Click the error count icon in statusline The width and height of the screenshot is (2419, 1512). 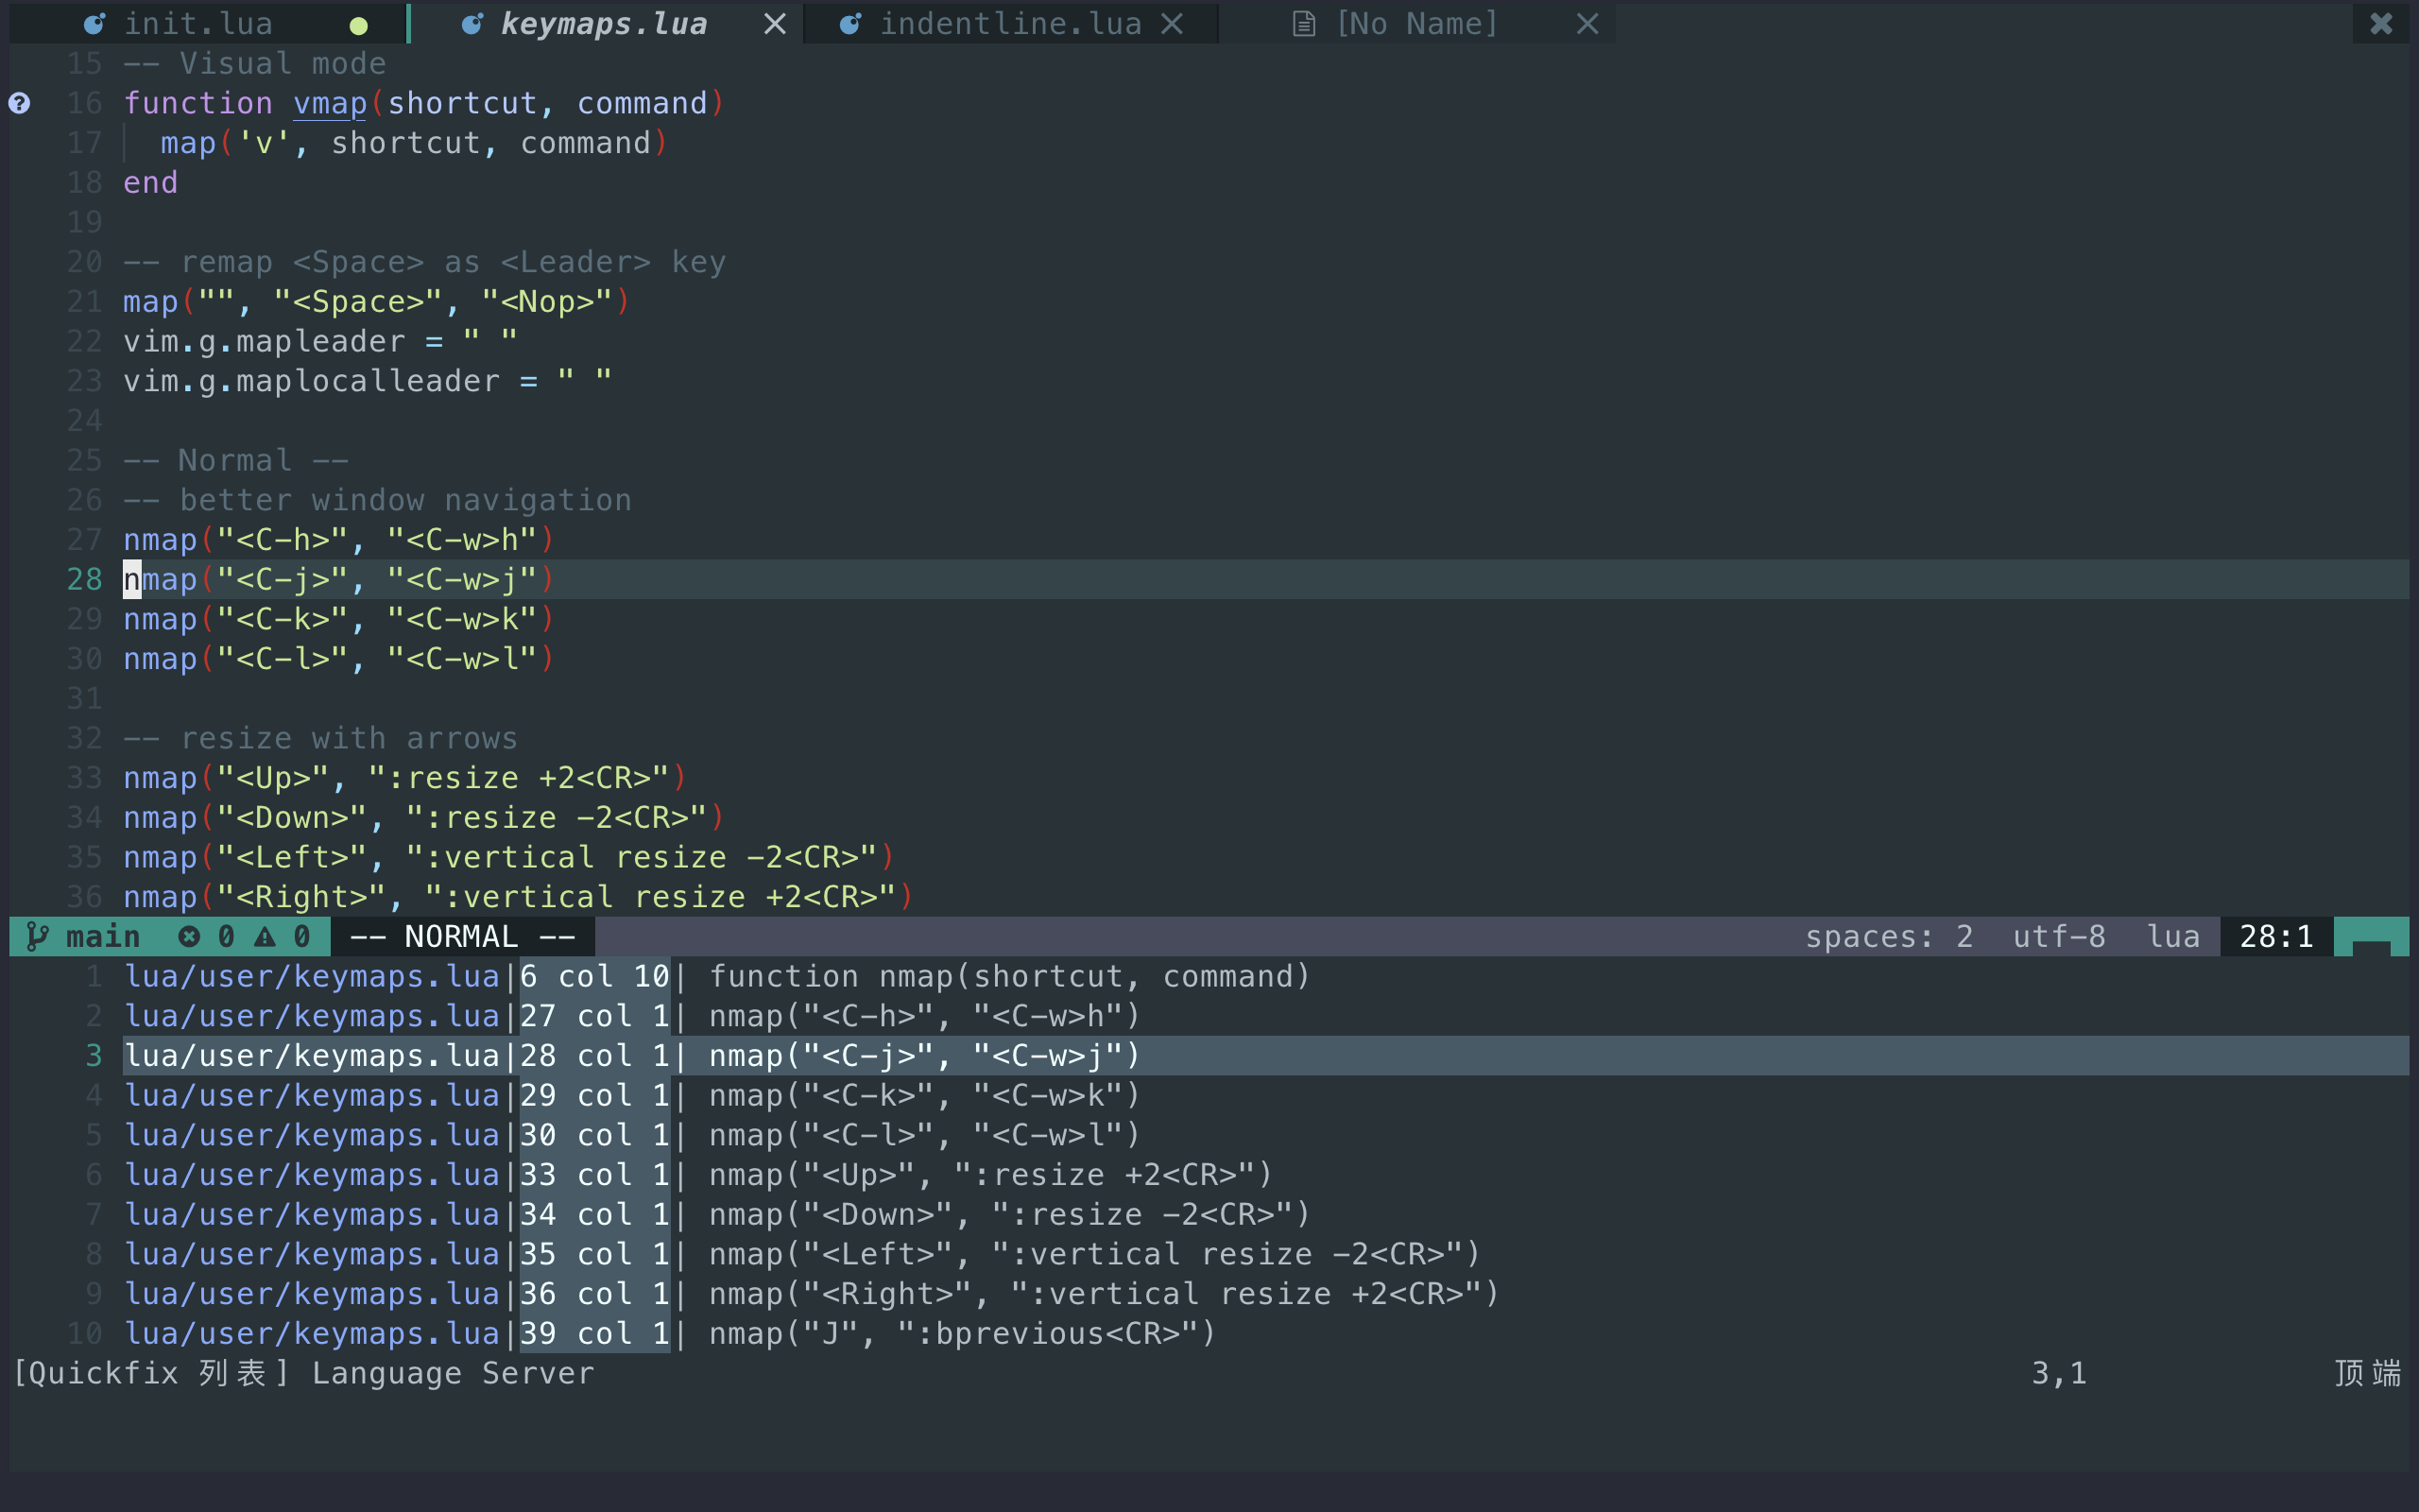(x=189, y=937)
